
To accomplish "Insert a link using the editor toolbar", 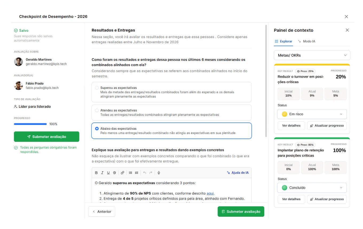I will pyautogui.click(x=123, y=173).
